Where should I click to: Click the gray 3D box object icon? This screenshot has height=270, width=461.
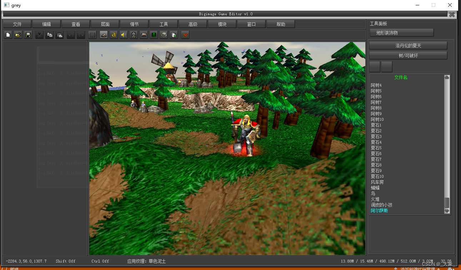[x=164, y=35]
